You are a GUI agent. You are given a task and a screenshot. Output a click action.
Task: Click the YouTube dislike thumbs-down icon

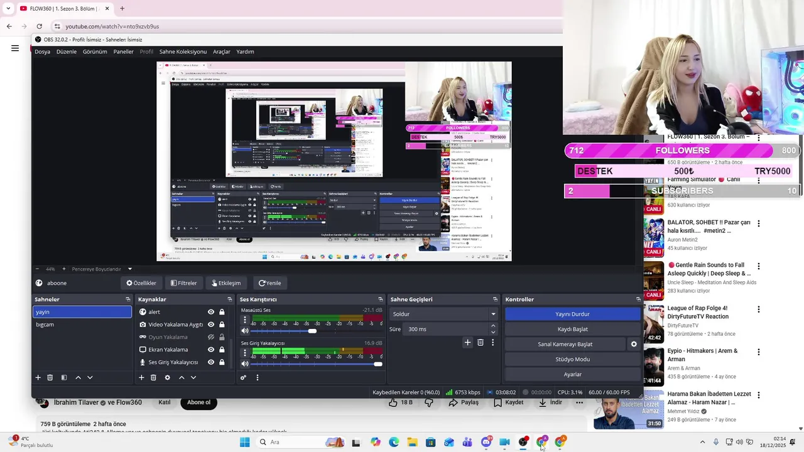click(429, 402)
